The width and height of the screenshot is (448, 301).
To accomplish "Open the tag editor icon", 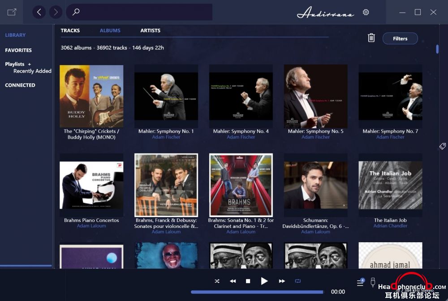I will [442, 146].
